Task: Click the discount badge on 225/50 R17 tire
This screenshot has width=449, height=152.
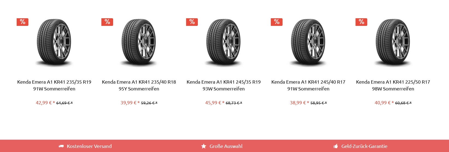Action: click(x=361, y=22)
